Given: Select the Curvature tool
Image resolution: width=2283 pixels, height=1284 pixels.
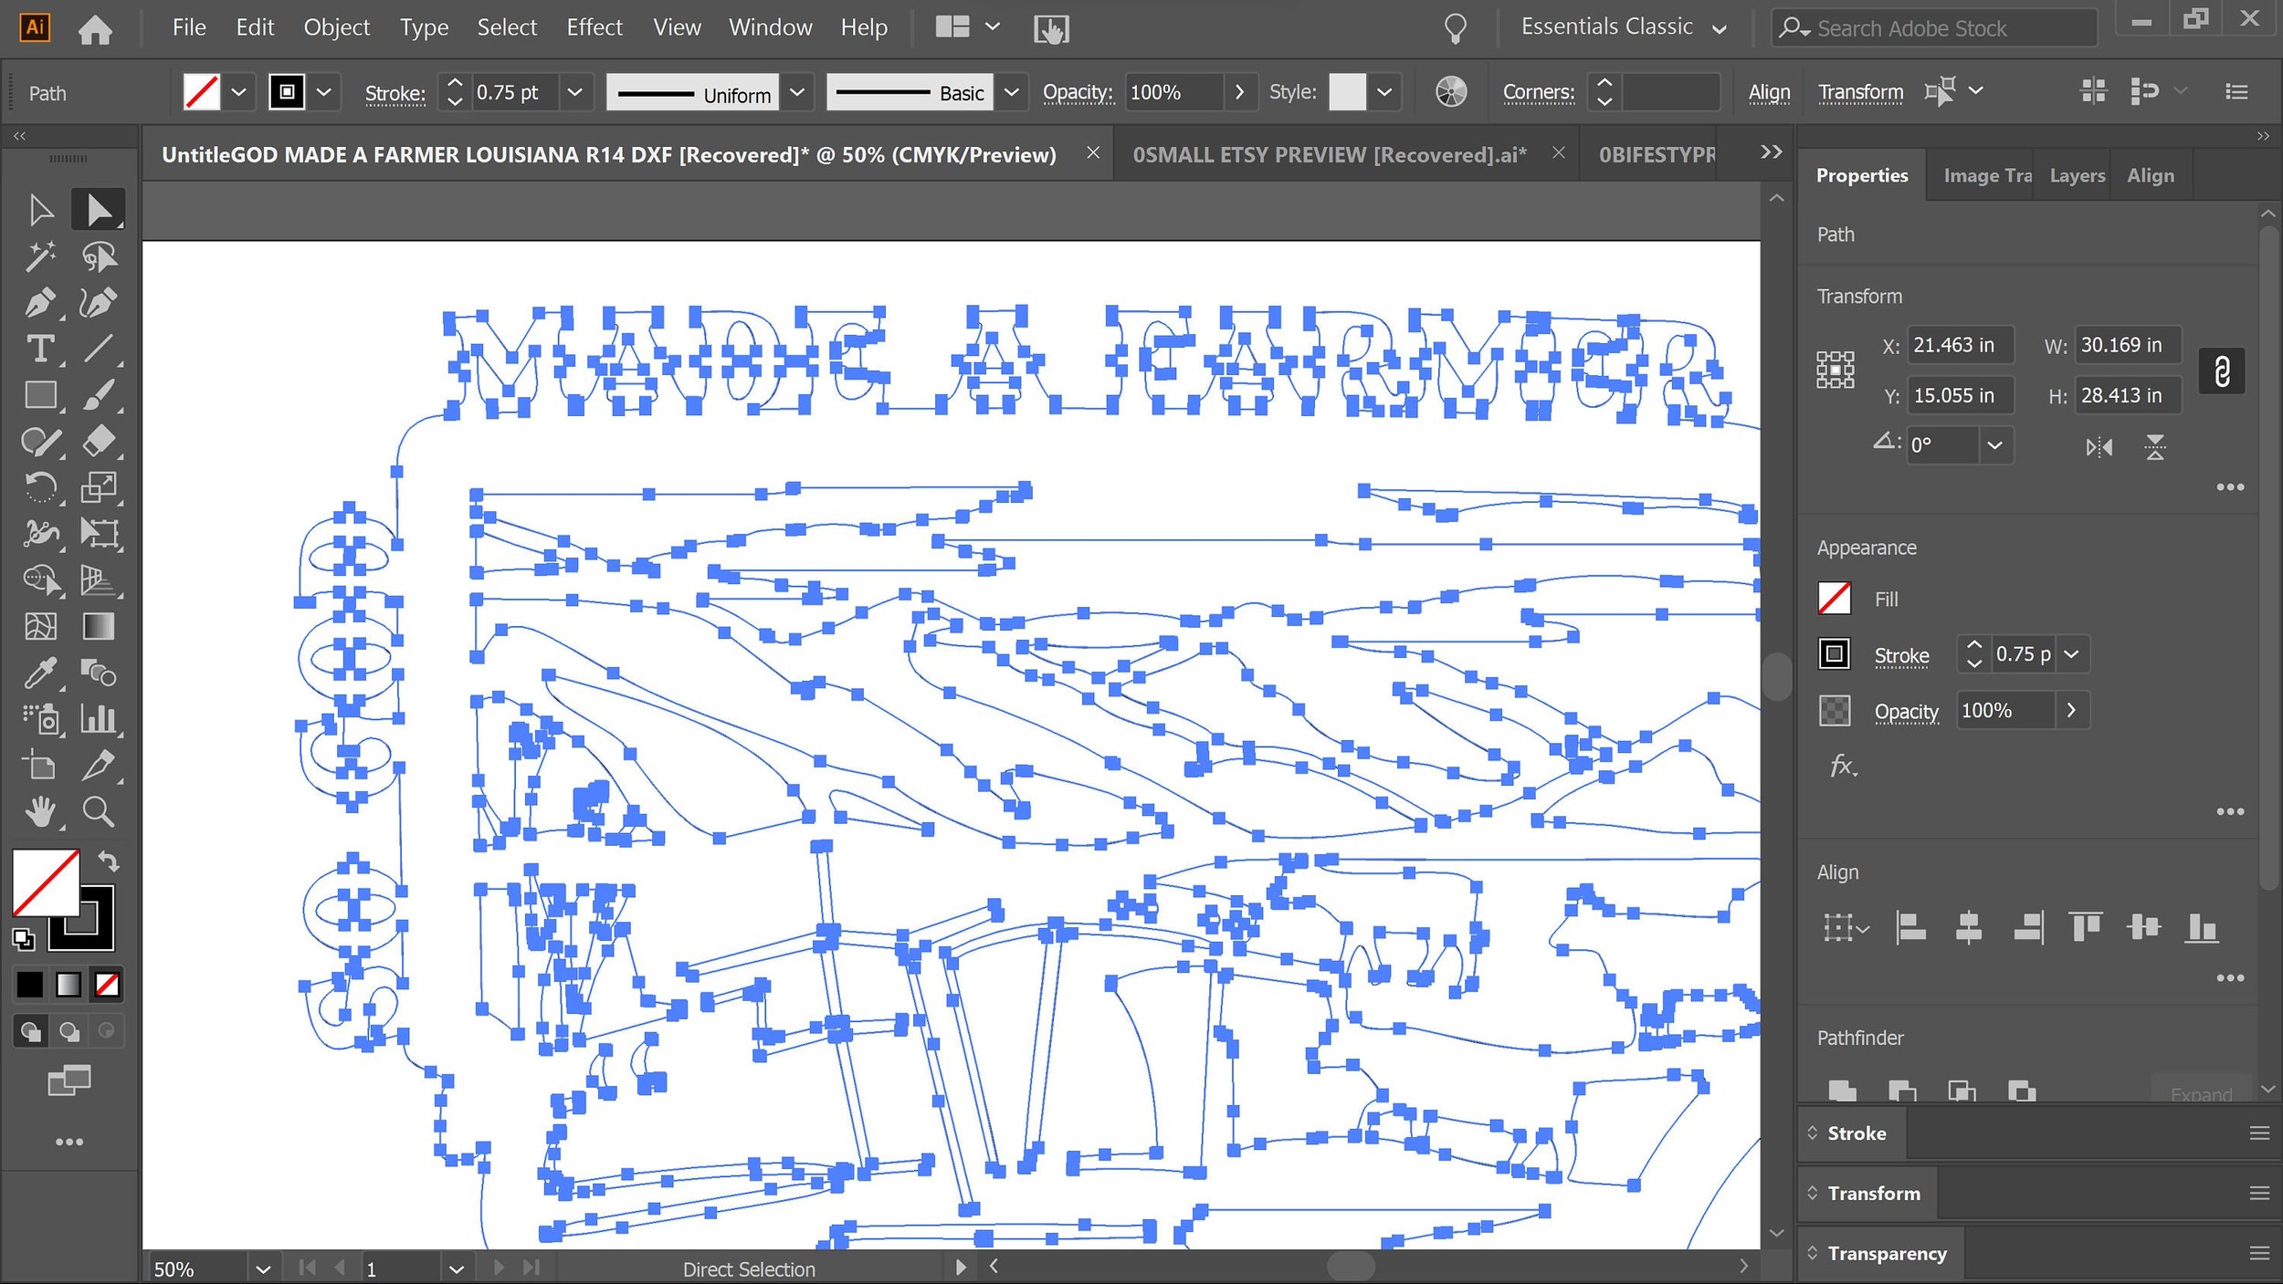Looking at the screenshot, I should pos(99,303).
